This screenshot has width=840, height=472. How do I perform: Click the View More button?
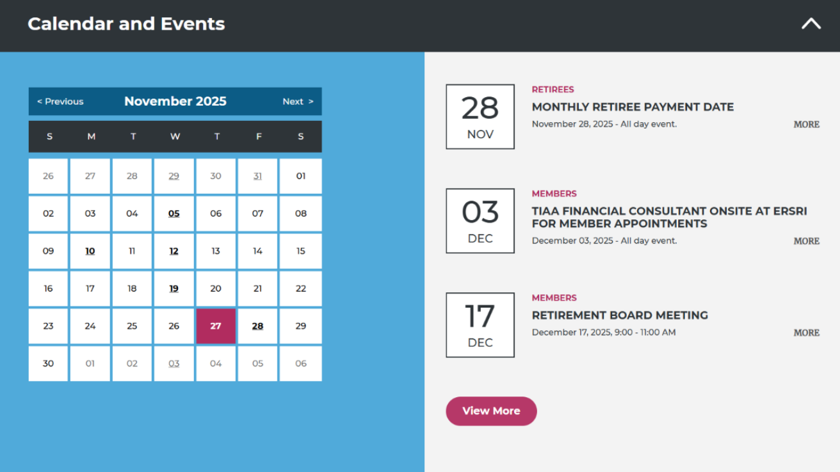[491, 411]
